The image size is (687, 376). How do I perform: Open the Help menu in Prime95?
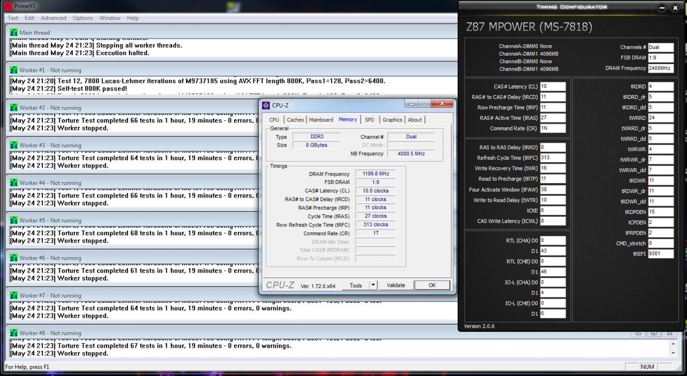[x=133, y=18]
